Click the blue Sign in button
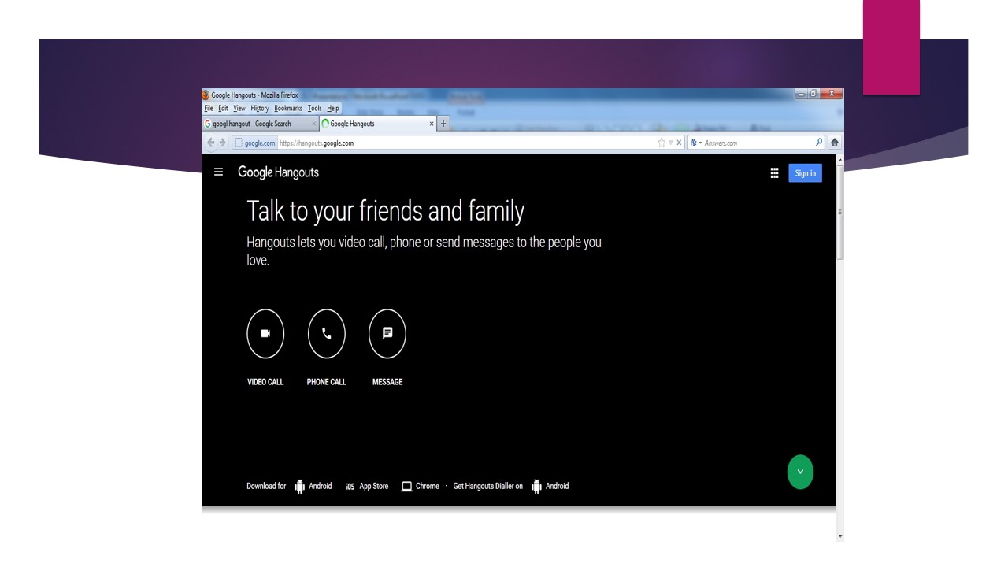Image resolution: width=1008 pixels, height=567 pixels. coord(805,173)
